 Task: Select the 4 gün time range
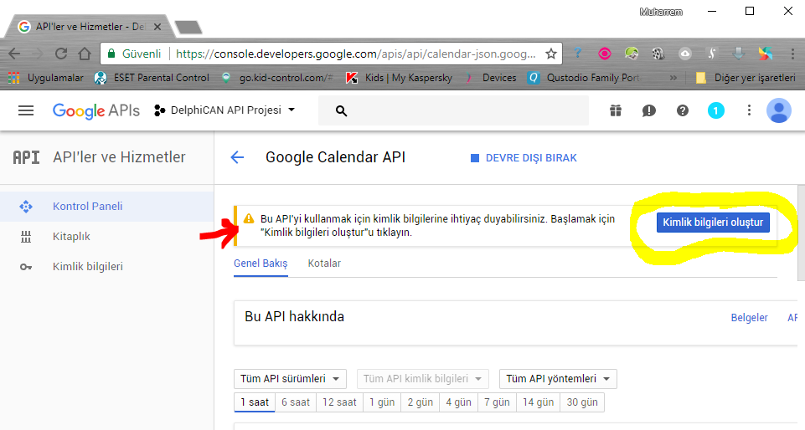pyautogui.click(x=458, y=402)
